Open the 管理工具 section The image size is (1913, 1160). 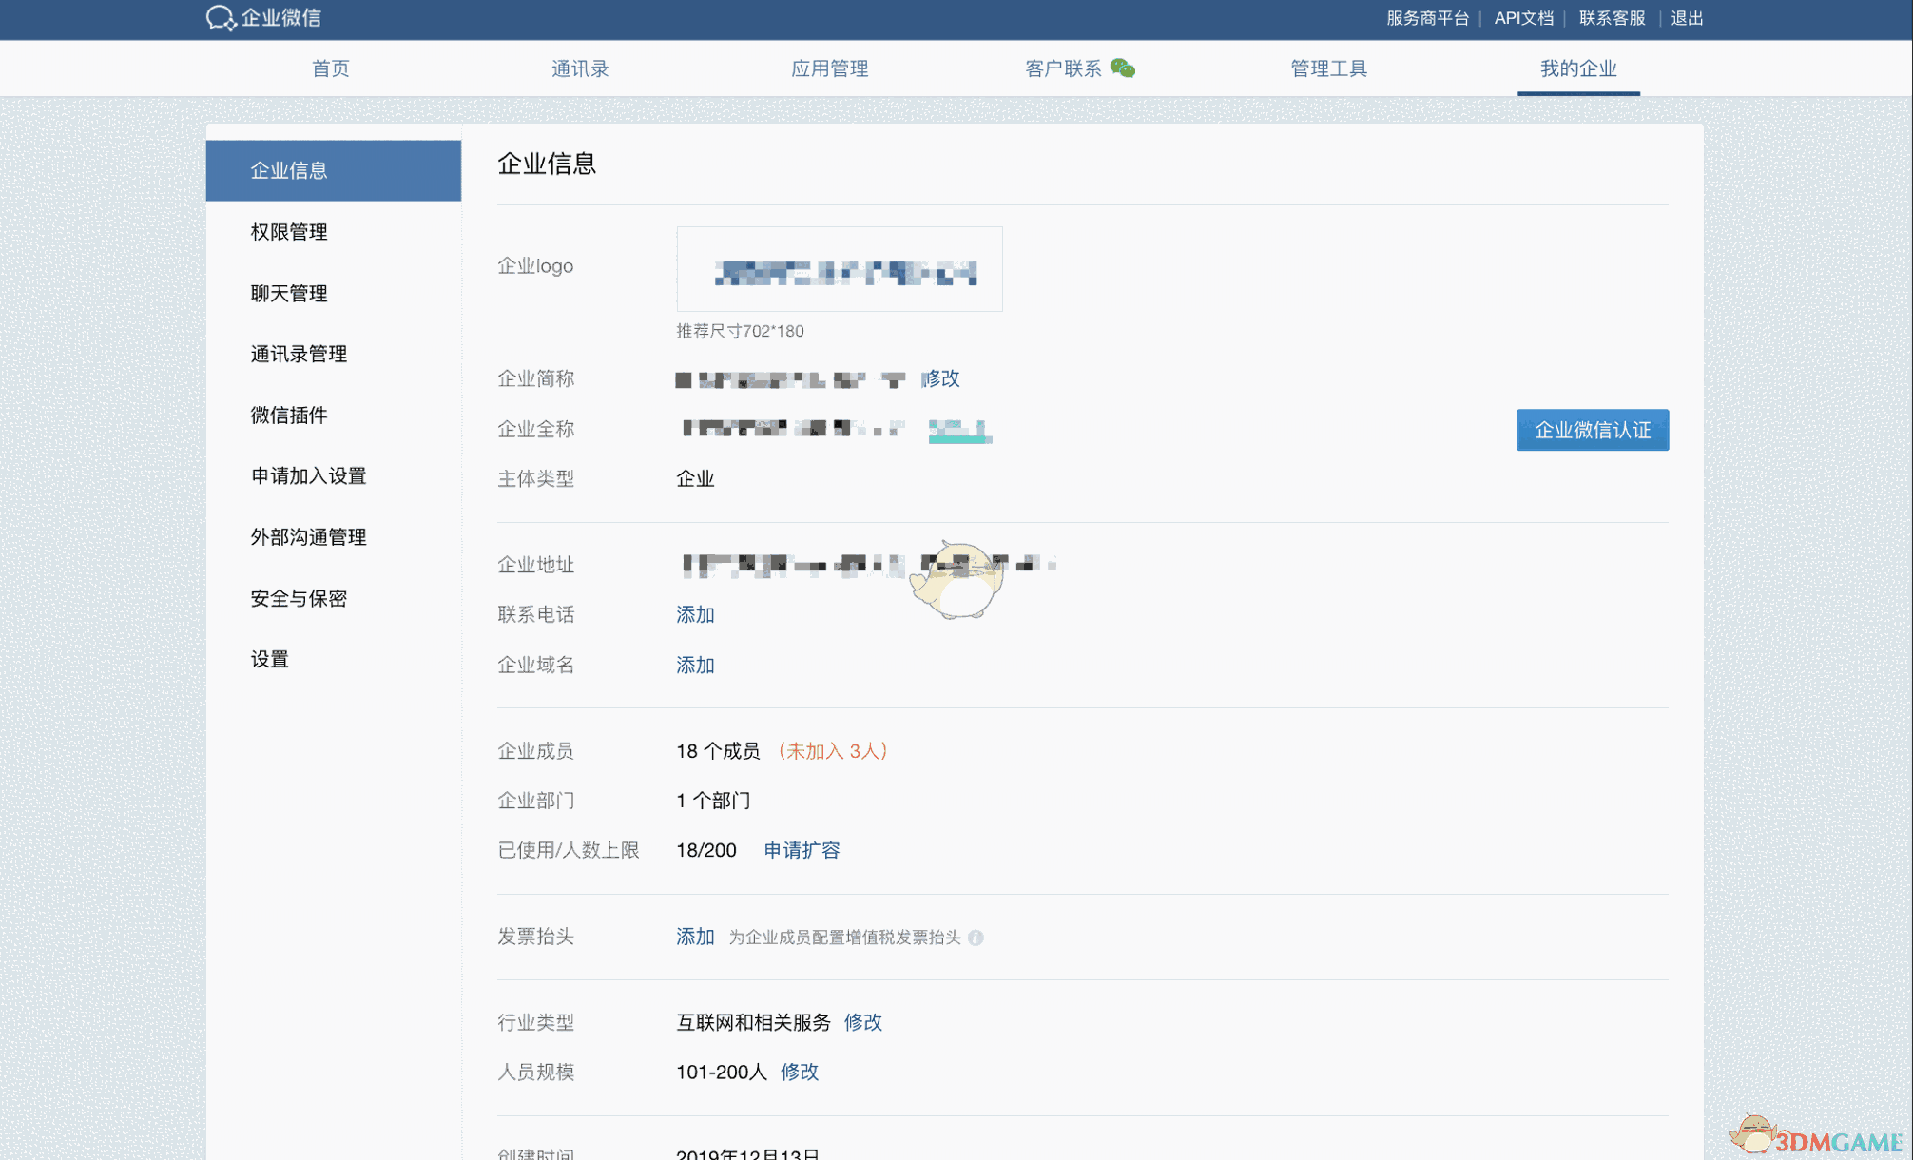click(x=1328, y=68)
